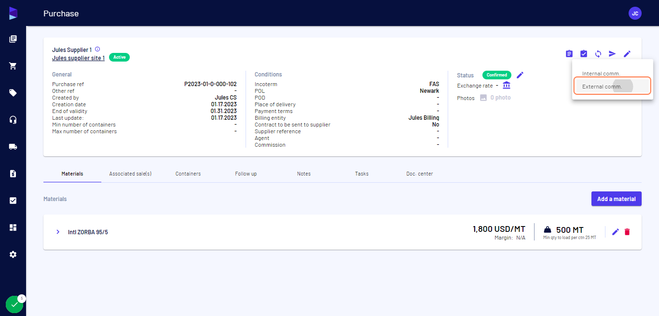659x316 pixels.
Task: Click the Jules Billing entity value
Action: click(x=424, y=118)
